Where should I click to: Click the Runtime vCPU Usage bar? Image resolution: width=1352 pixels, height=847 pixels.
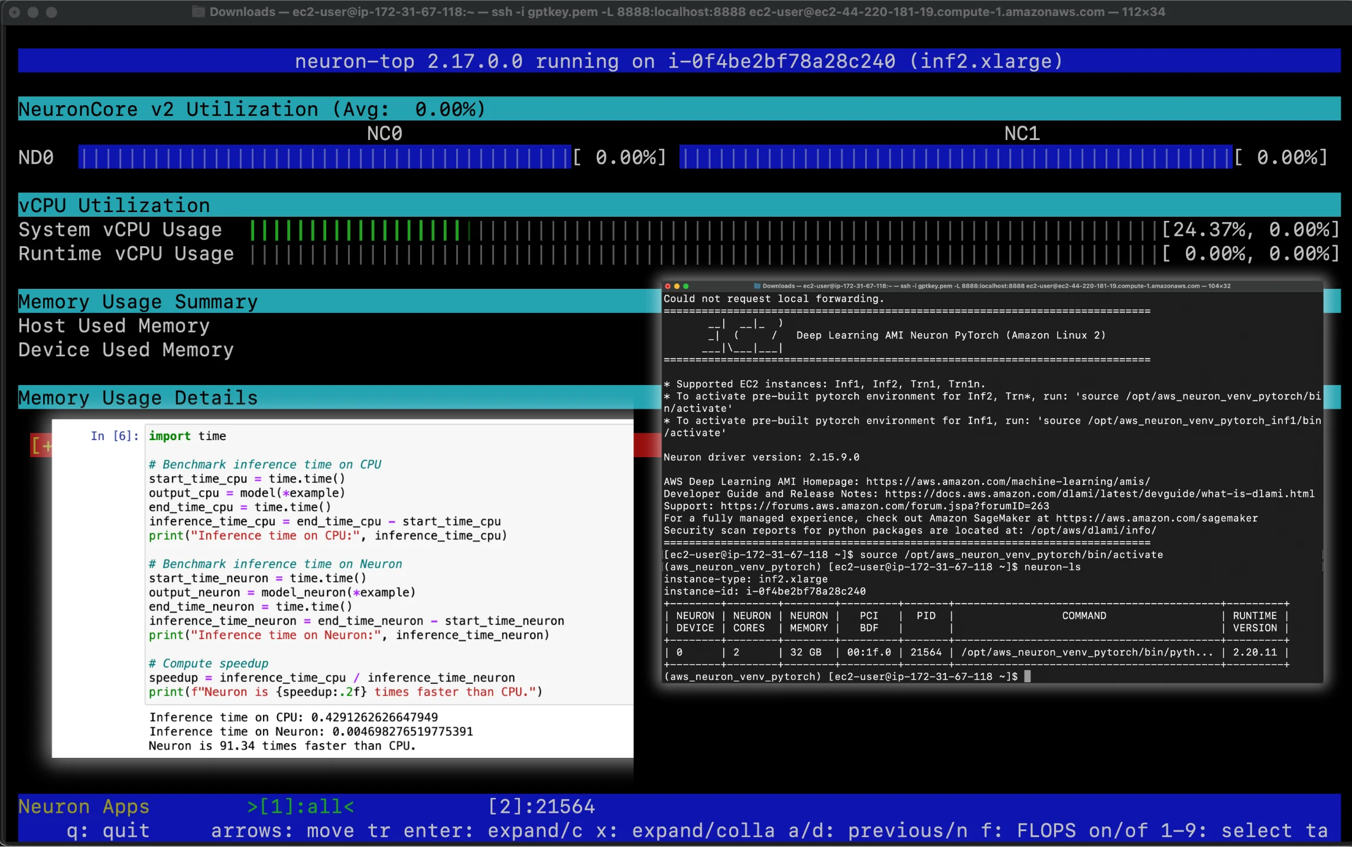[x=703, y=254]
